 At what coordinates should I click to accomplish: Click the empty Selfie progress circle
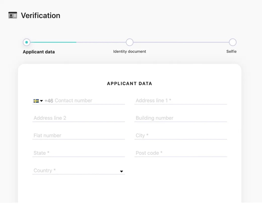pos(233,42)
